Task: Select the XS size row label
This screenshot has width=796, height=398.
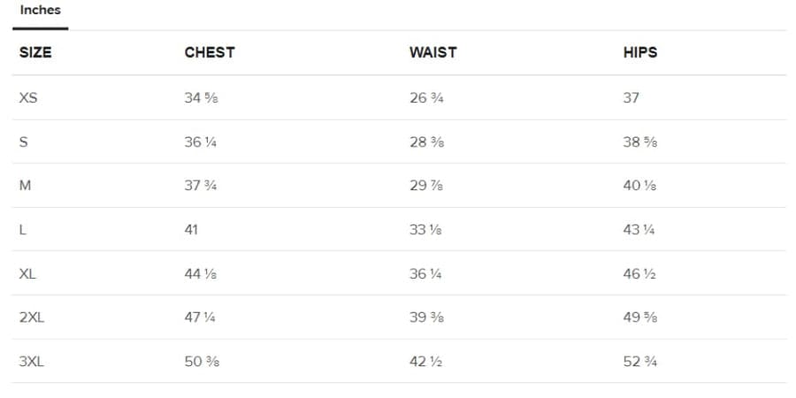Action: coord(28,97)
